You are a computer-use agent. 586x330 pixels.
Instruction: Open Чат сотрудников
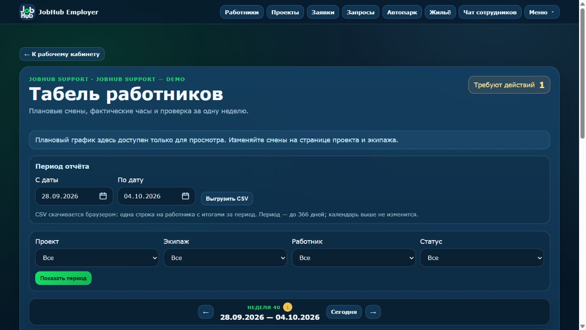490,12
